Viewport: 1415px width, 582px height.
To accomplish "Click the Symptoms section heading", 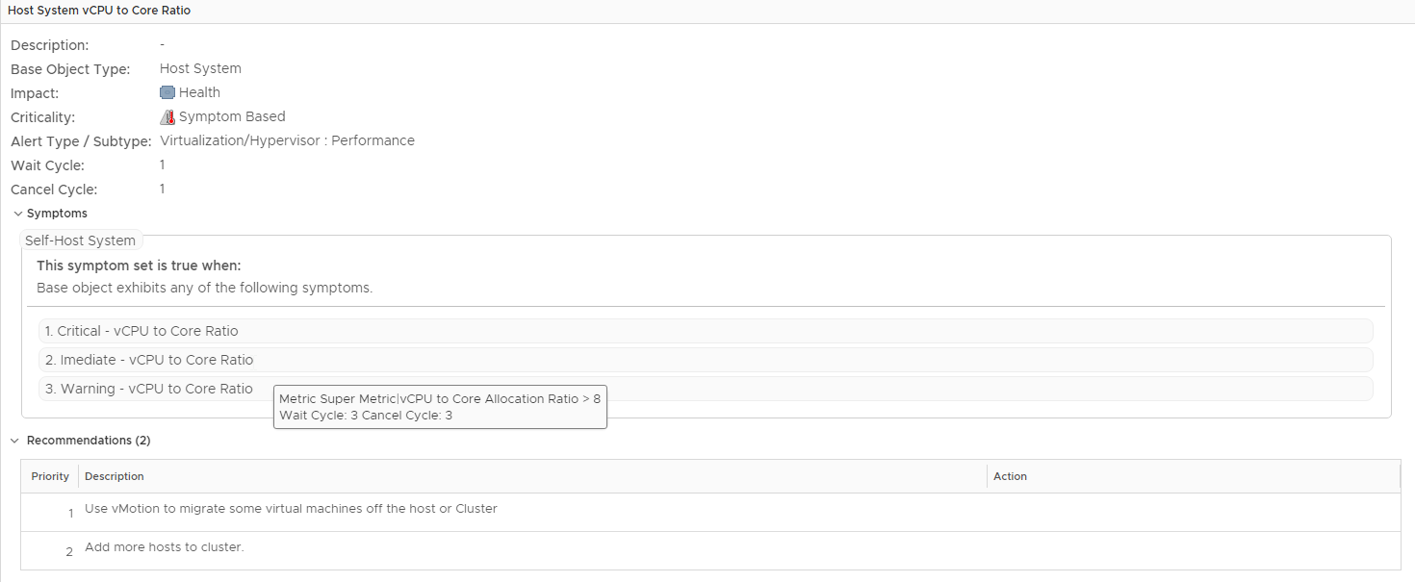I will tap(57, 214).
